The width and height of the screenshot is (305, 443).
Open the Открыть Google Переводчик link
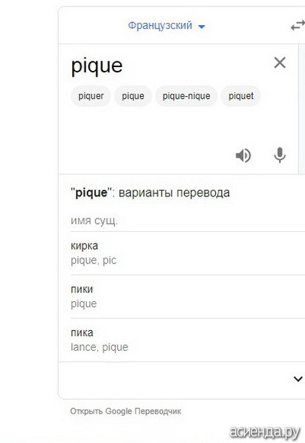(125, 411)
